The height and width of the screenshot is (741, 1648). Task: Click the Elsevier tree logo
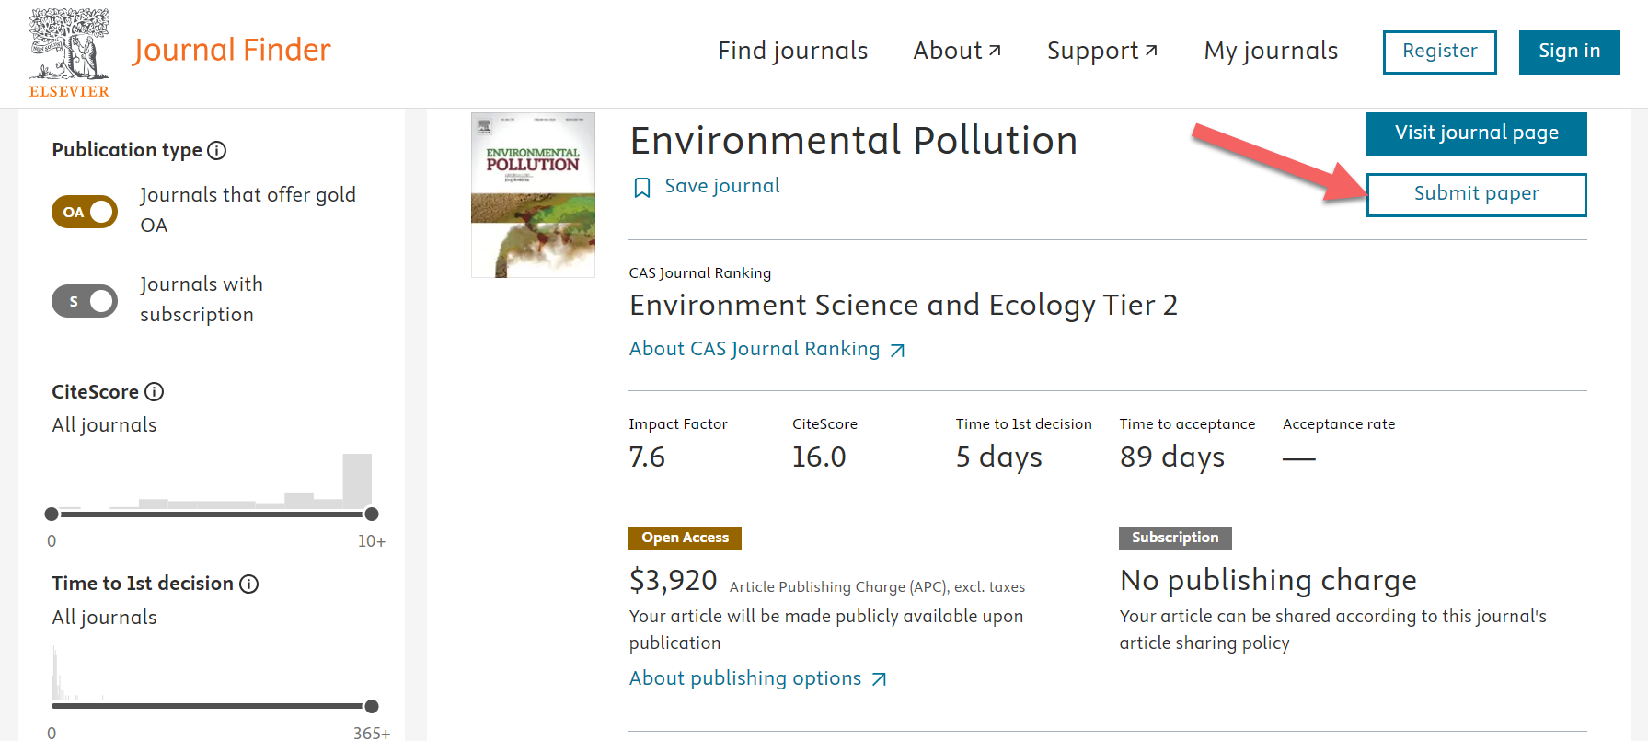pyautogui.click(x=69, y=52)
